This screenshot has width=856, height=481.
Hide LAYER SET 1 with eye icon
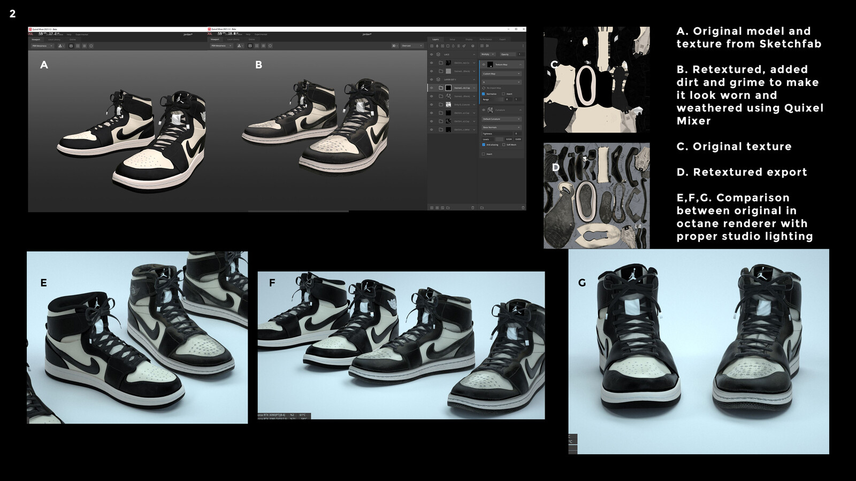coord(432,80)
